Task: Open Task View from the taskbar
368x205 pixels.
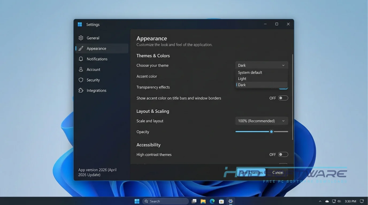Action: click(194, 201)
